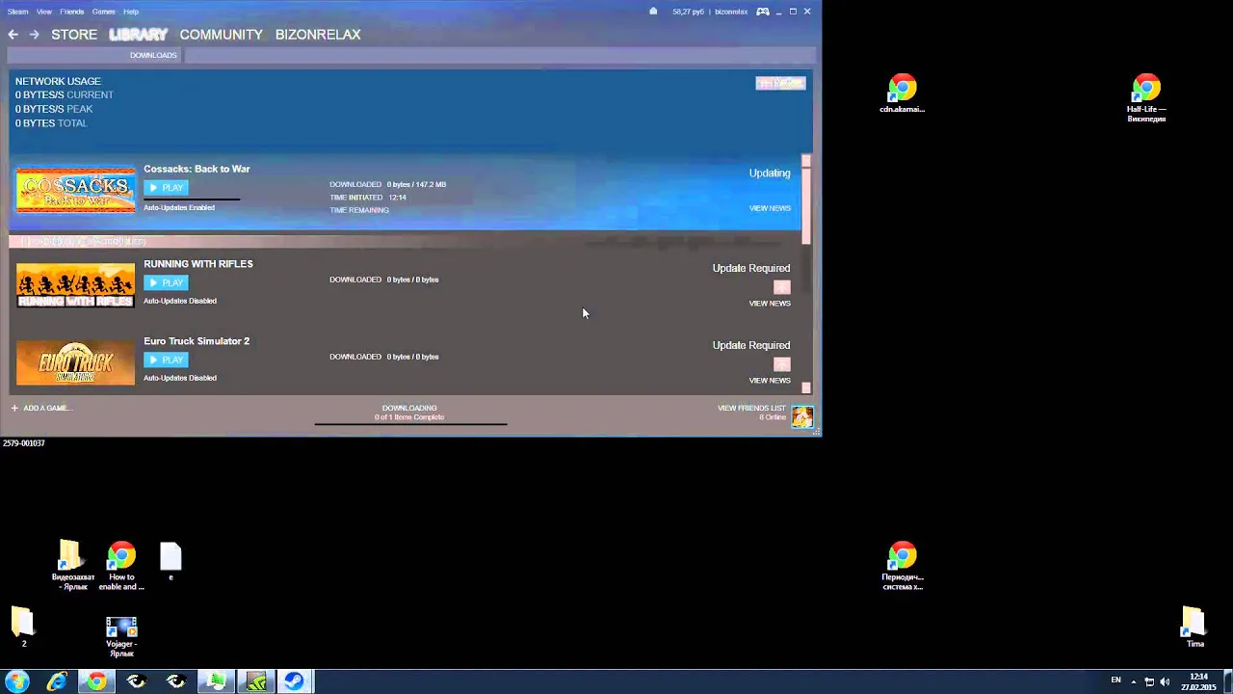Click the downloads list scrollbar thumb

(x=806, y=204)
